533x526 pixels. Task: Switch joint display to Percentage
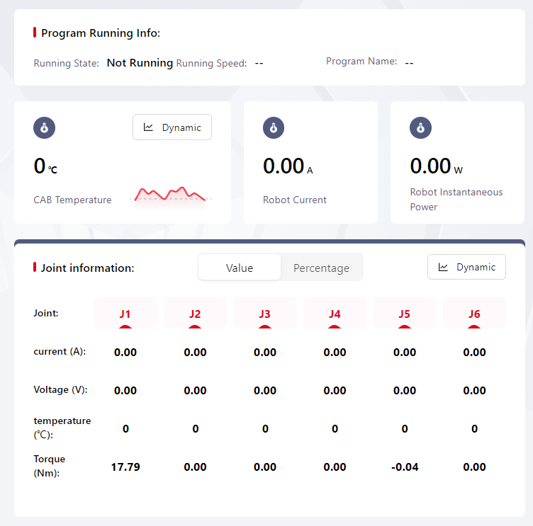[x=321, y=268]
